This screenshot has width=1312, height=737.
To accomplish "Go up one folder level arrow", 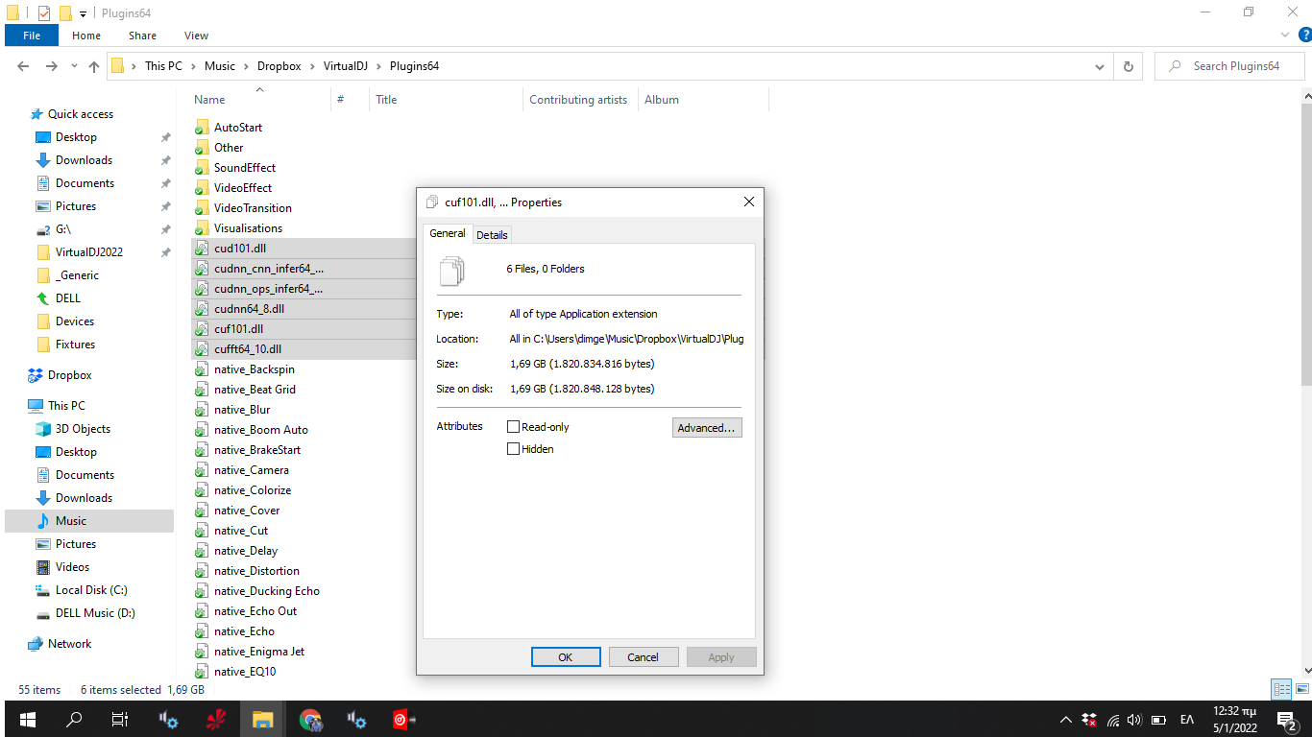I will coord(93,66).
